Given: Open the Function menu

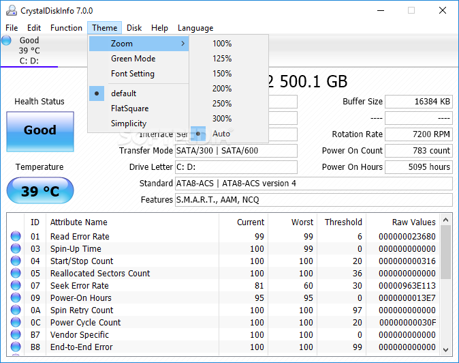Looking at the screenshot, I should click(66, 28).
